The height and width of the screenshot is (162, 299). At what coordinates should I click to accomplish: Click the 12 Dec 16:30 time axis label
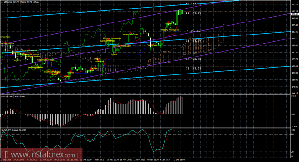pos(179,160)
